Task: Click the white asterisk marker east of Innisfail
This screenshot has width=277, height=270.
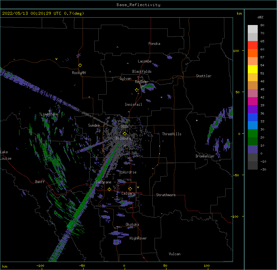Action: click(x=161, y=97)
